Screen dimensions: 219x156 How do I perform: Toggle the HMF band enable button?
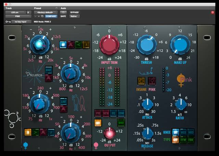point(49,70)
